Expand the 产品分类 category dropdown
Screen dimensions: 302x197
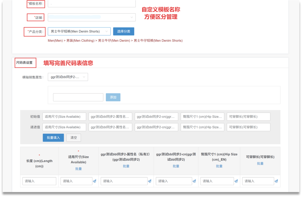(x=79, y=31)
